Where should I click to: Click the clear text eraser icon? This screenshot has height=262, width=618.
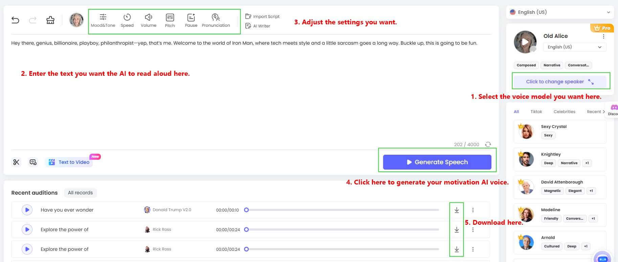[50, 20]
